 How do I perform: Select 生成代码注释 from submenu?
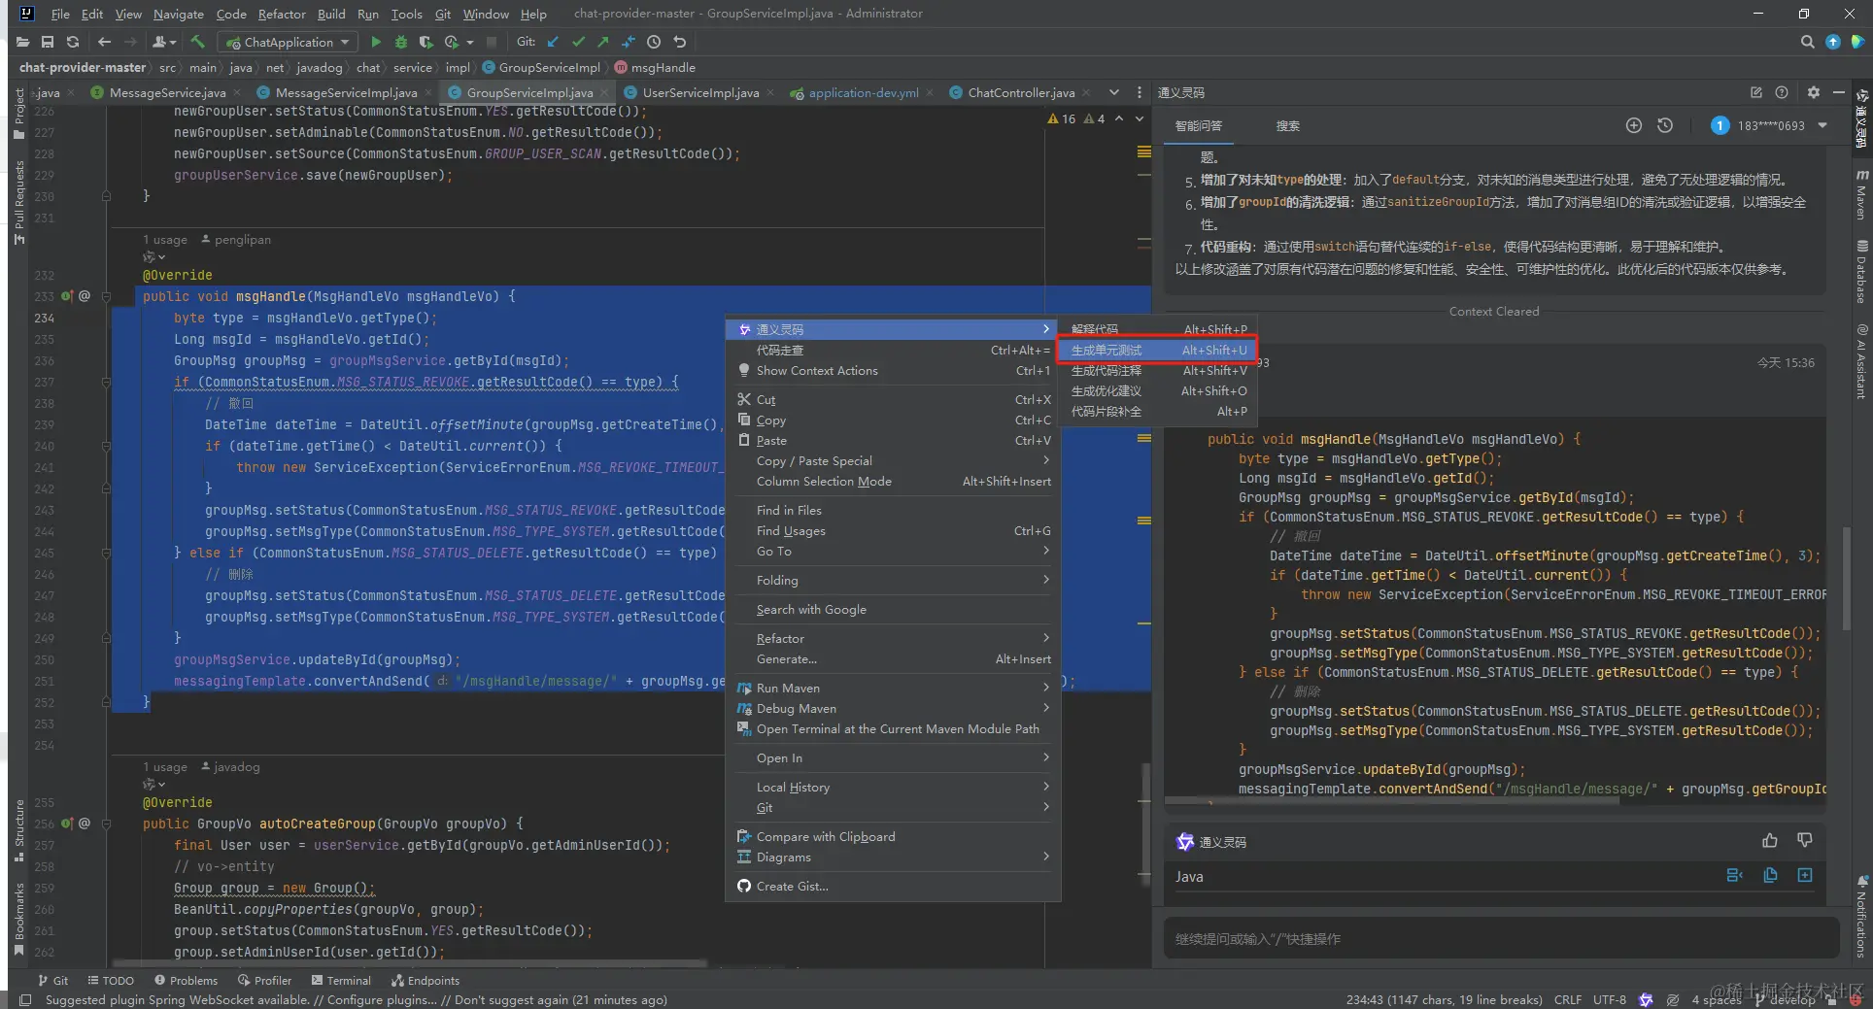point(1157,370)
